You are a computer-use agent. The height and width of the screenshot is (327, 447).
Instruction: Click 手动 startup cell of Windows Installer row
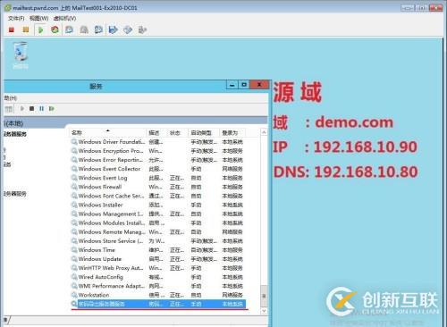pyautogui.click(x=196, y=205)
